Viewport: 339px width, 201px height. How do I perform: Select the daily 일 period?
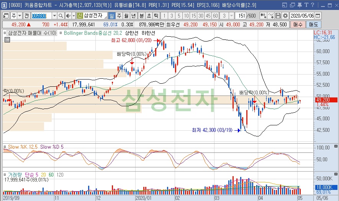(x=111, y=16)
